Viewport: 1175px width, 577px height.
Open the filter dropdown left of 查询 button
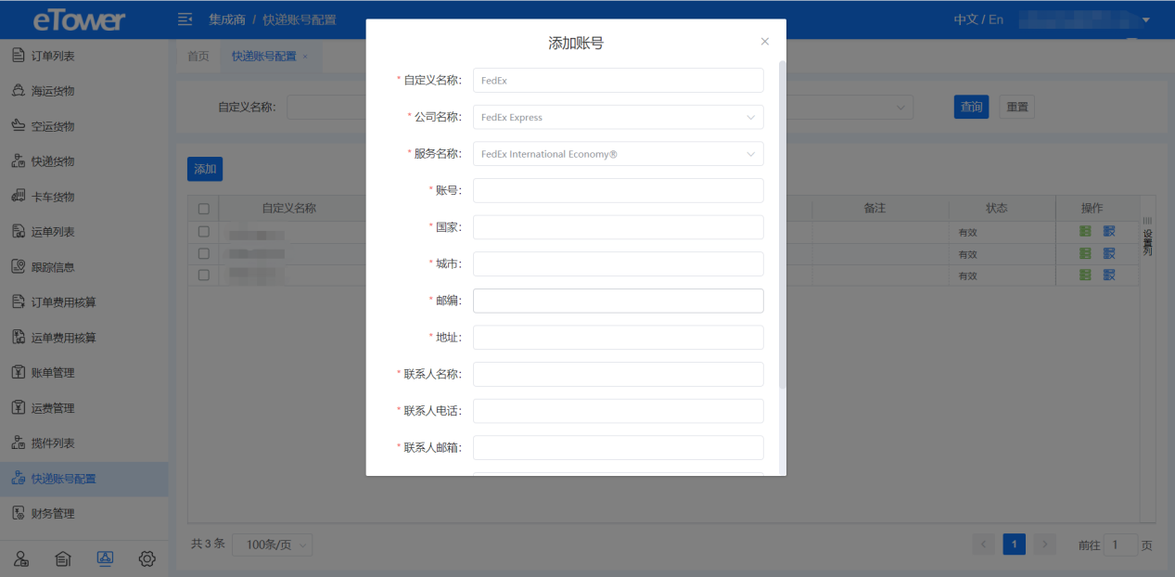point(849,108)
